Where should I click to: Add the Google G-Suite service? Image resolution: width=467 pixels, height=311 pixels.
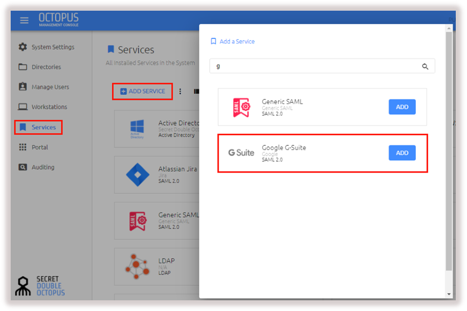pos(402,153)
